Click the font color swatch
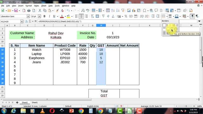This screenshot has height=114, width=203. coord(62,16)
